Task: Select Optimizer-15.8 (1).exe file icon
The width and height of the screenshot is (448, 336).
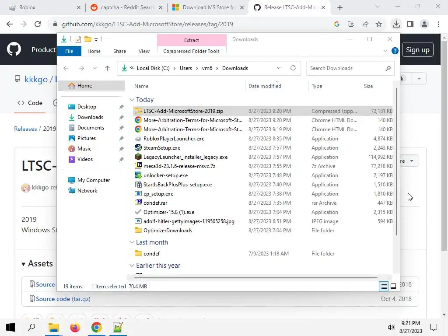Action: [x=138, y=212]
